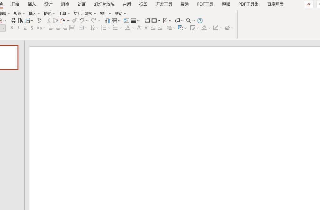The height and width of the screenshot is (210, 320).
Task: Click the Undo arrow icon
Action: (82, 21)
